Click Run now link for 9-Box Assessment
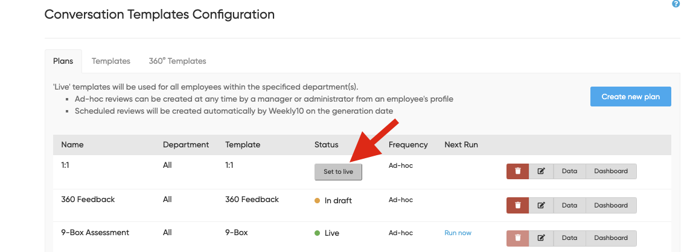The width and height of the screenshot is (690, 252). click(458, 233)
